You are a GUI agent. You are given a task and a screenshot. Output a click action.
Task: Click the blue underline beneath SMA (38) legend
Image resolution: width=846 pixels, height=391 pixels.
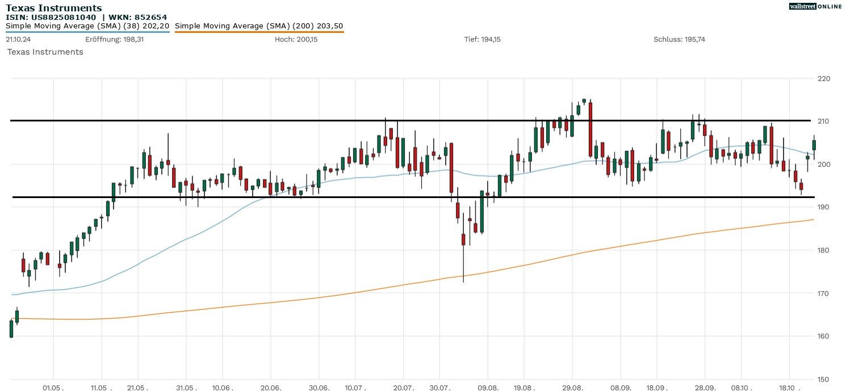click(87, 32)
